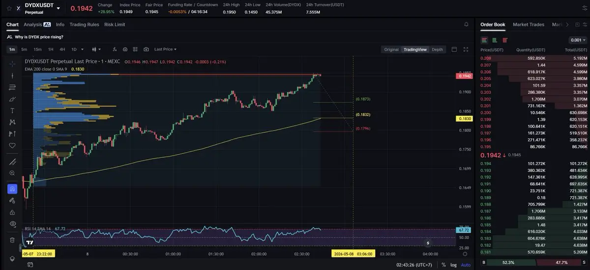The height and width of the screenshot is (270, 590).
Task: Toggle stay in drawing mode pencil-lock
Action: (x=12, y=201)
